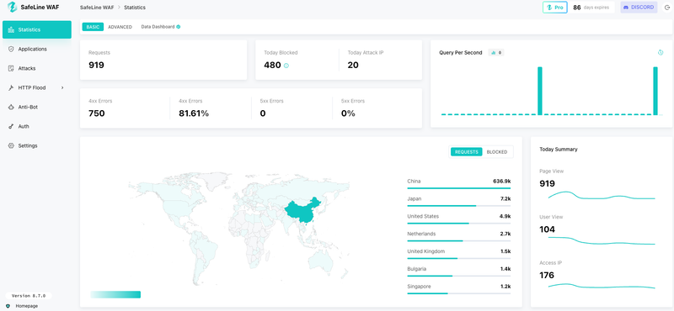
Task: Click the 4xx Errors rate 81.61%
Action: (x=194, y=113)
